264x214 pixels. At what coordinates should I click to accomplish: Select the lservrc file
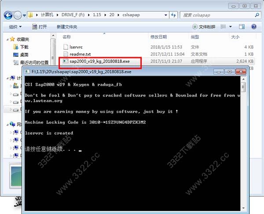tap(76, 47)
